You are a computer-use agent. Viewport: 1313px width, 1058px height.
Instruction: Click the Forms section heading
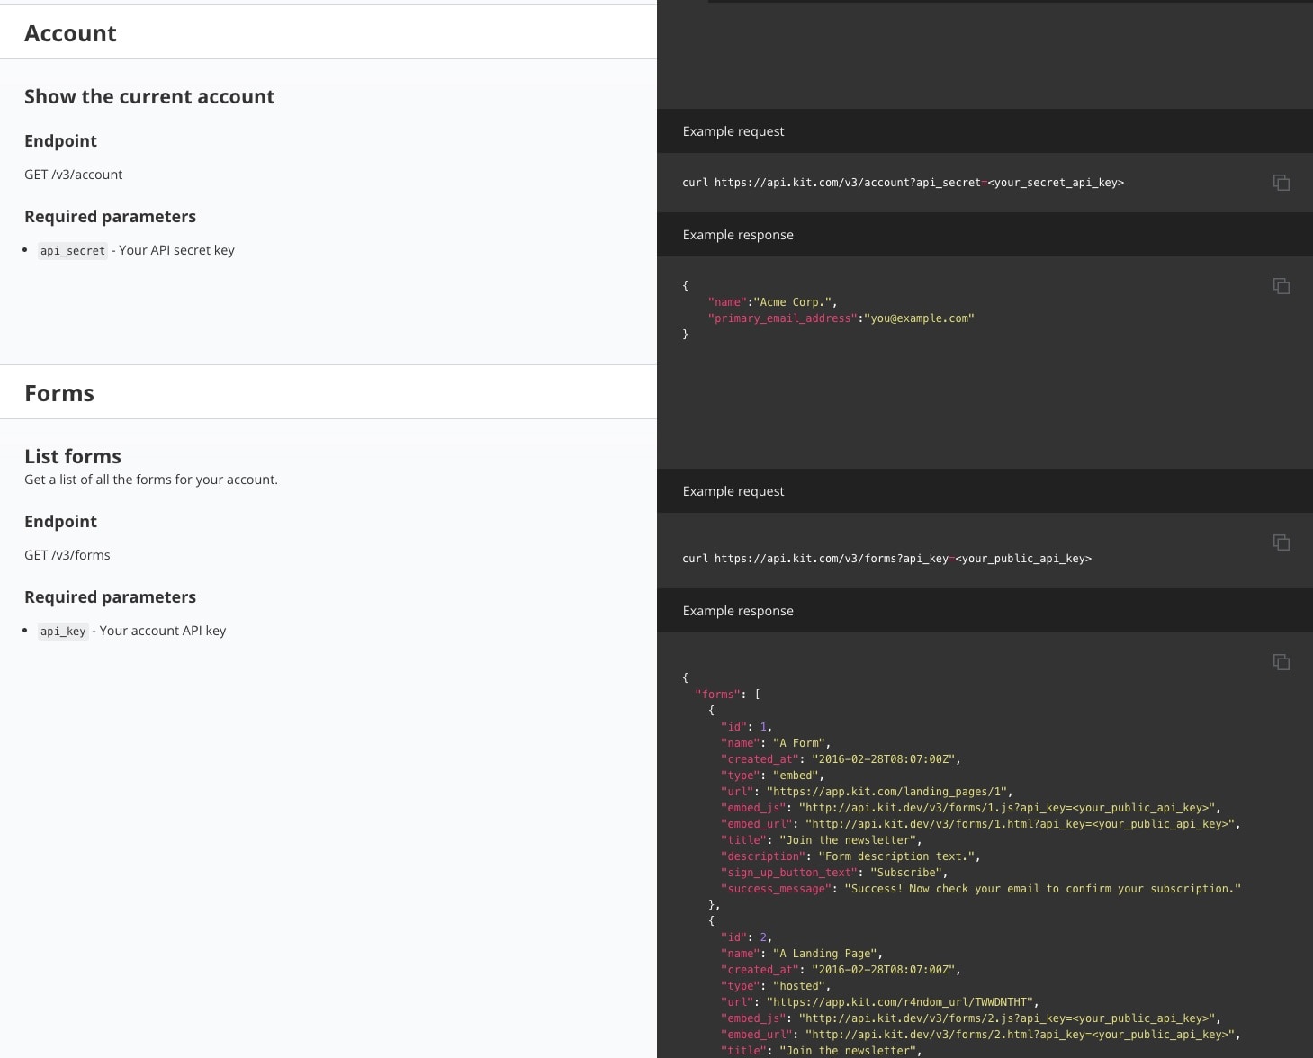(x=59, y=393)
